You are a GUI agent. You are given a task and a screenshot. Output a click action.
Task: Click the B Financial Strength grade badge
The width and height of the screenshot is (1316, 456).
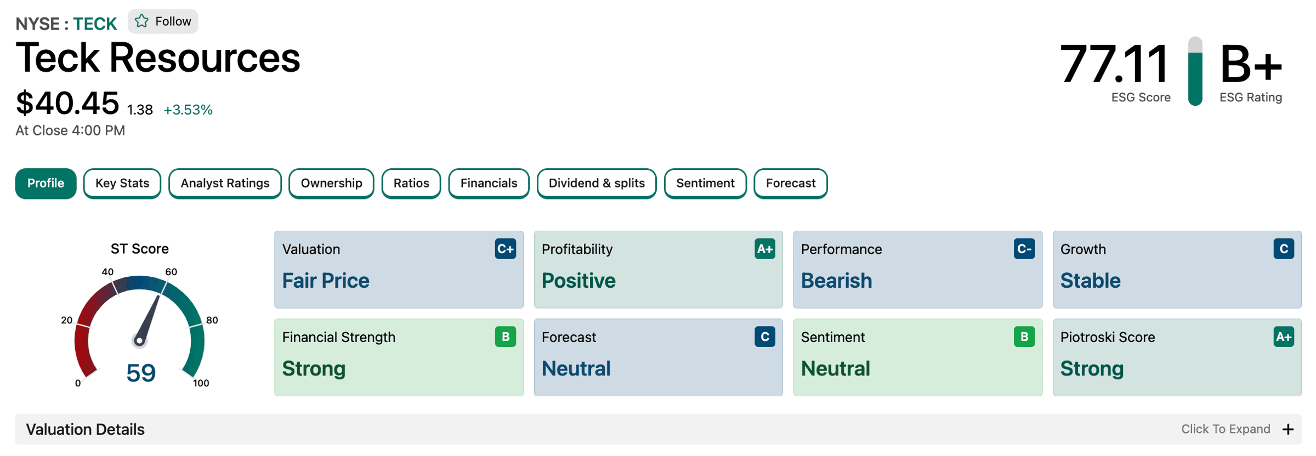pyautogui.click(x=505, y=337)
